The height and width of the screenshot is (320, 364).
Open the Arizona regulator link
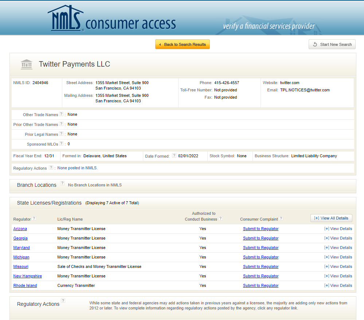click(x=20, y=229)
